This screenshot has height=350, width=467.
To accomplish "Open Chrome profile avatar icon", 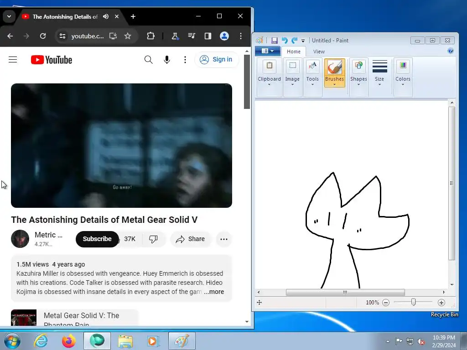I will click(x=224, y=36).
